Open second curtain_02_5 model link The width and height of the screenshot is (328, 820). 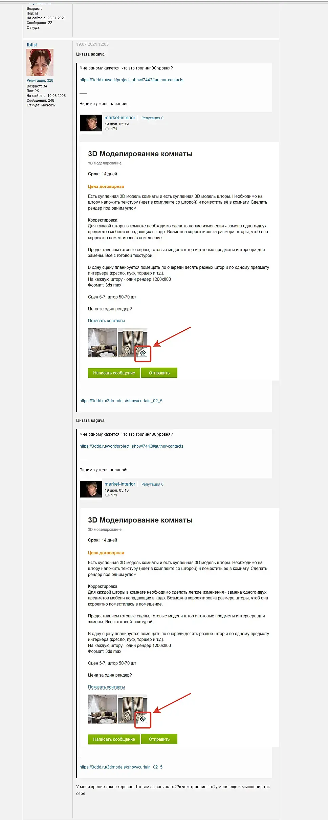pyautogui.click(x=121, y=767)
